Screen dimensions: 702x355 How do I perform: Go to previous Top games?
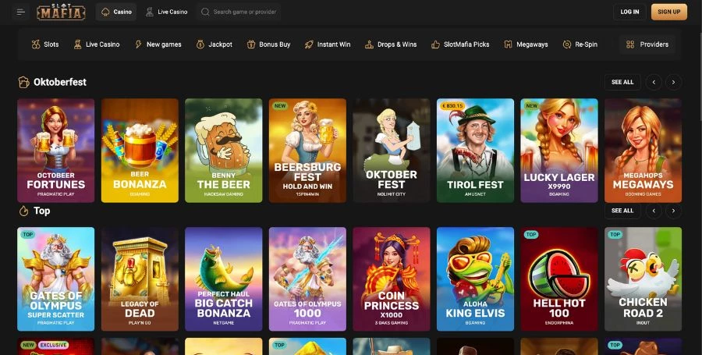654,211
